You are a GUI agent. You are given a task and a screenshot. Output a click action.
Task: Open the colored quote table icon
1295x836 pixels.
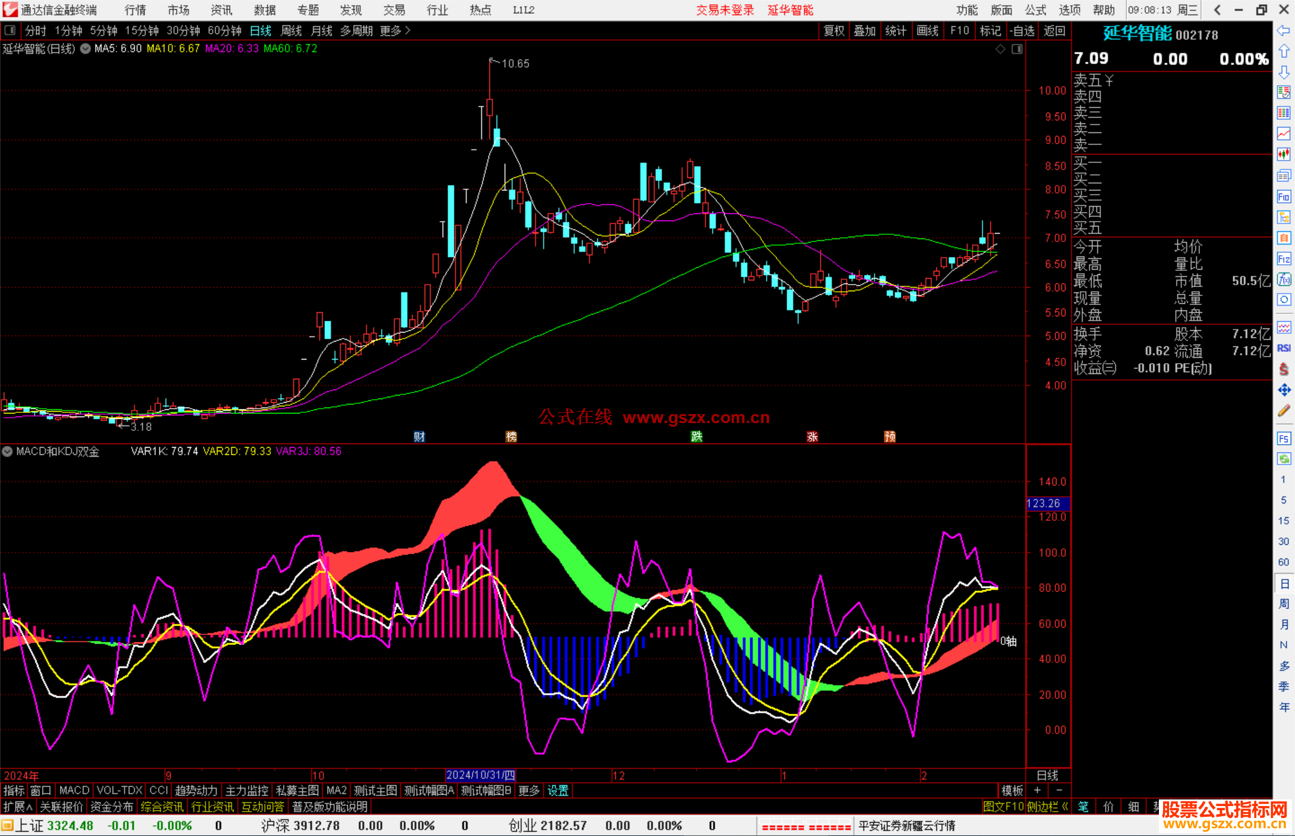click(1284, 113)
